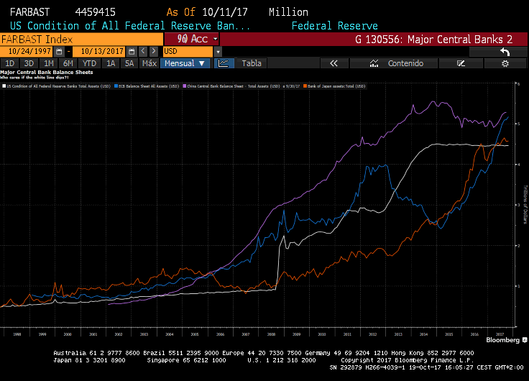The height and width of the screenshot is (381, 529).
Task: Switch to Tabla table view
Action: click(x=252, y=63)
